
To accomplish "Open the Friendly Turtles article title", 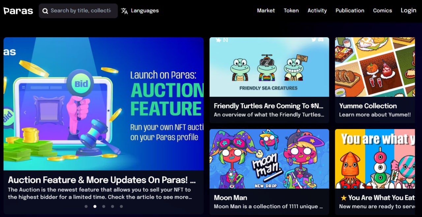I will pos(269,106).
